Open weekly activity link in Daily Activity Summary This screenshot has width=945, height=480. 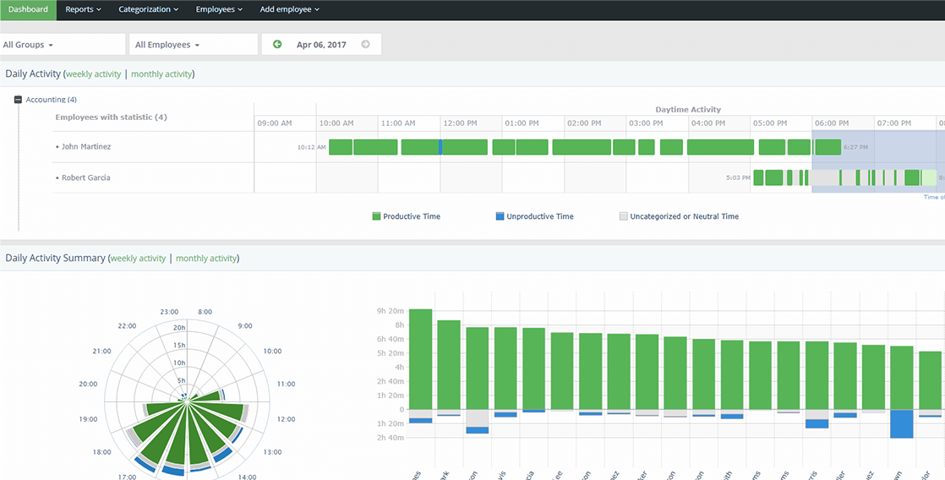pos(138,259)
